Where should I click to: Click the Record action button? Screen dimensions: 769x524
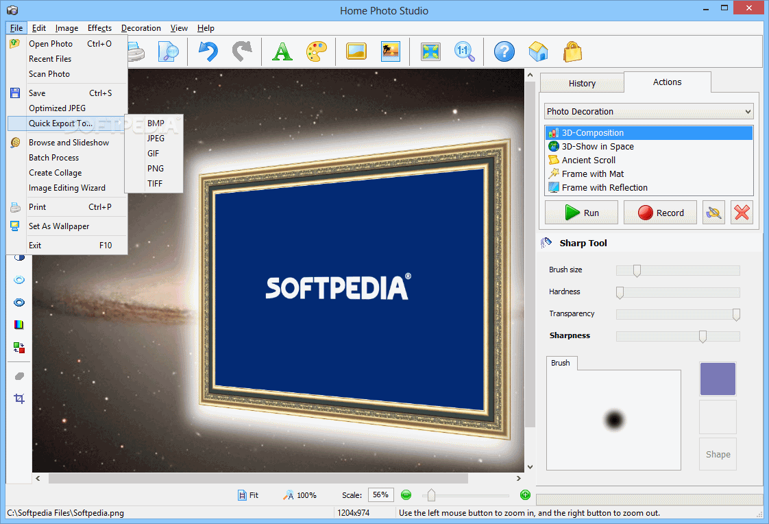pyautogui.click(x=660, y=213)
